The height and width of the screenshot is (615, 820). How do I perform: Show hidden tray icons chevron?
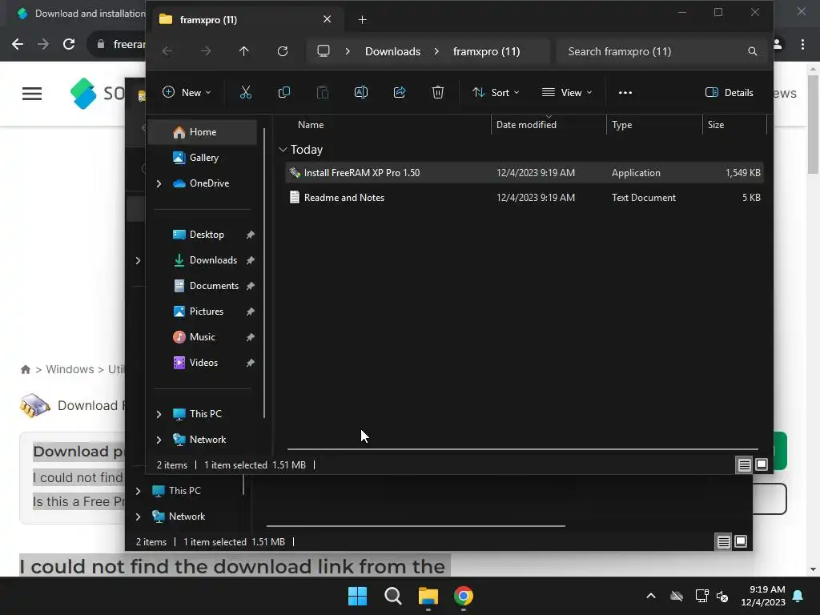click(650, 596)
